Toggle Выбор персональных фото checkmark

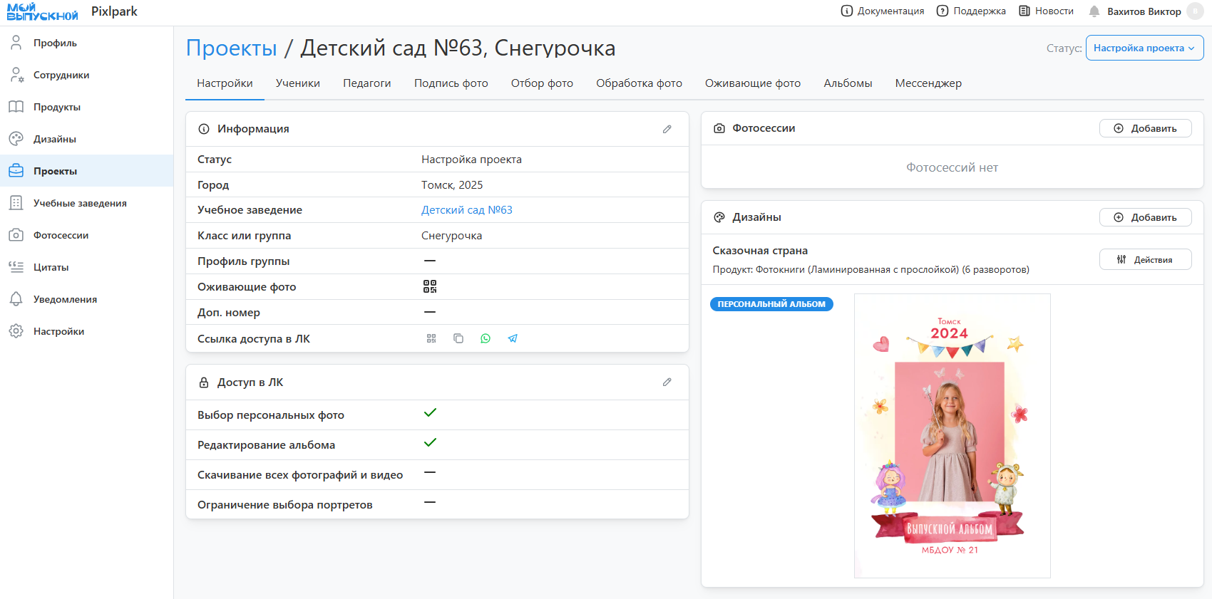[x=430, y=413]
